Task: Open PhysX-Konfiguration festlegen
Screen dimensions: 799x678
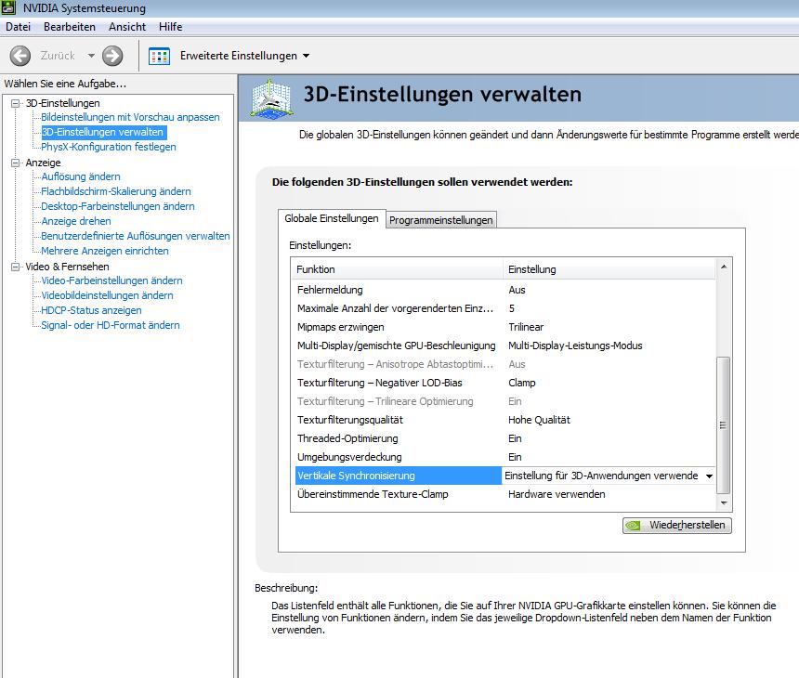Action: coord(109,147)
